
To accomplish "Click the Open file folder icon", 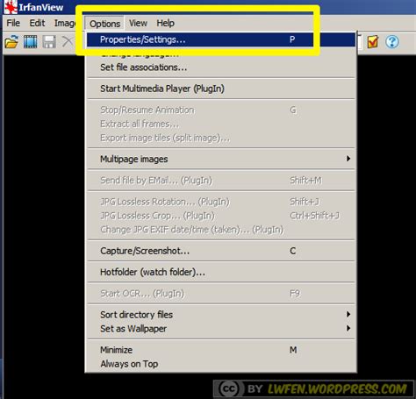I will 11,41.
